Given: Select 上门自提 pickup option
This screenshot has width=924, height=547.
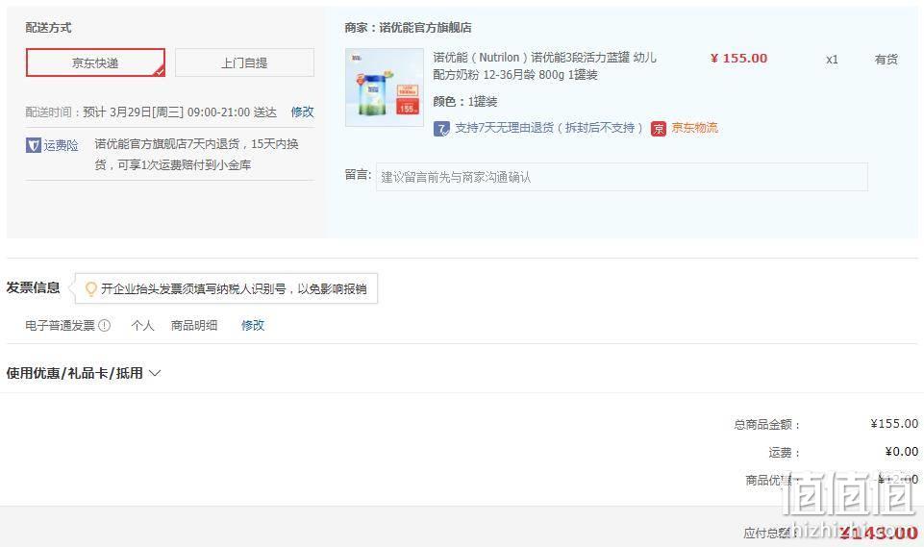Looking at the screenshot, I should click(244, 62).
